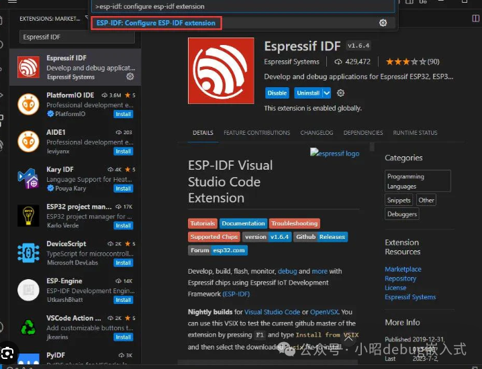
Task: Install ESP32 project manager extension
Action: point(124,225)
